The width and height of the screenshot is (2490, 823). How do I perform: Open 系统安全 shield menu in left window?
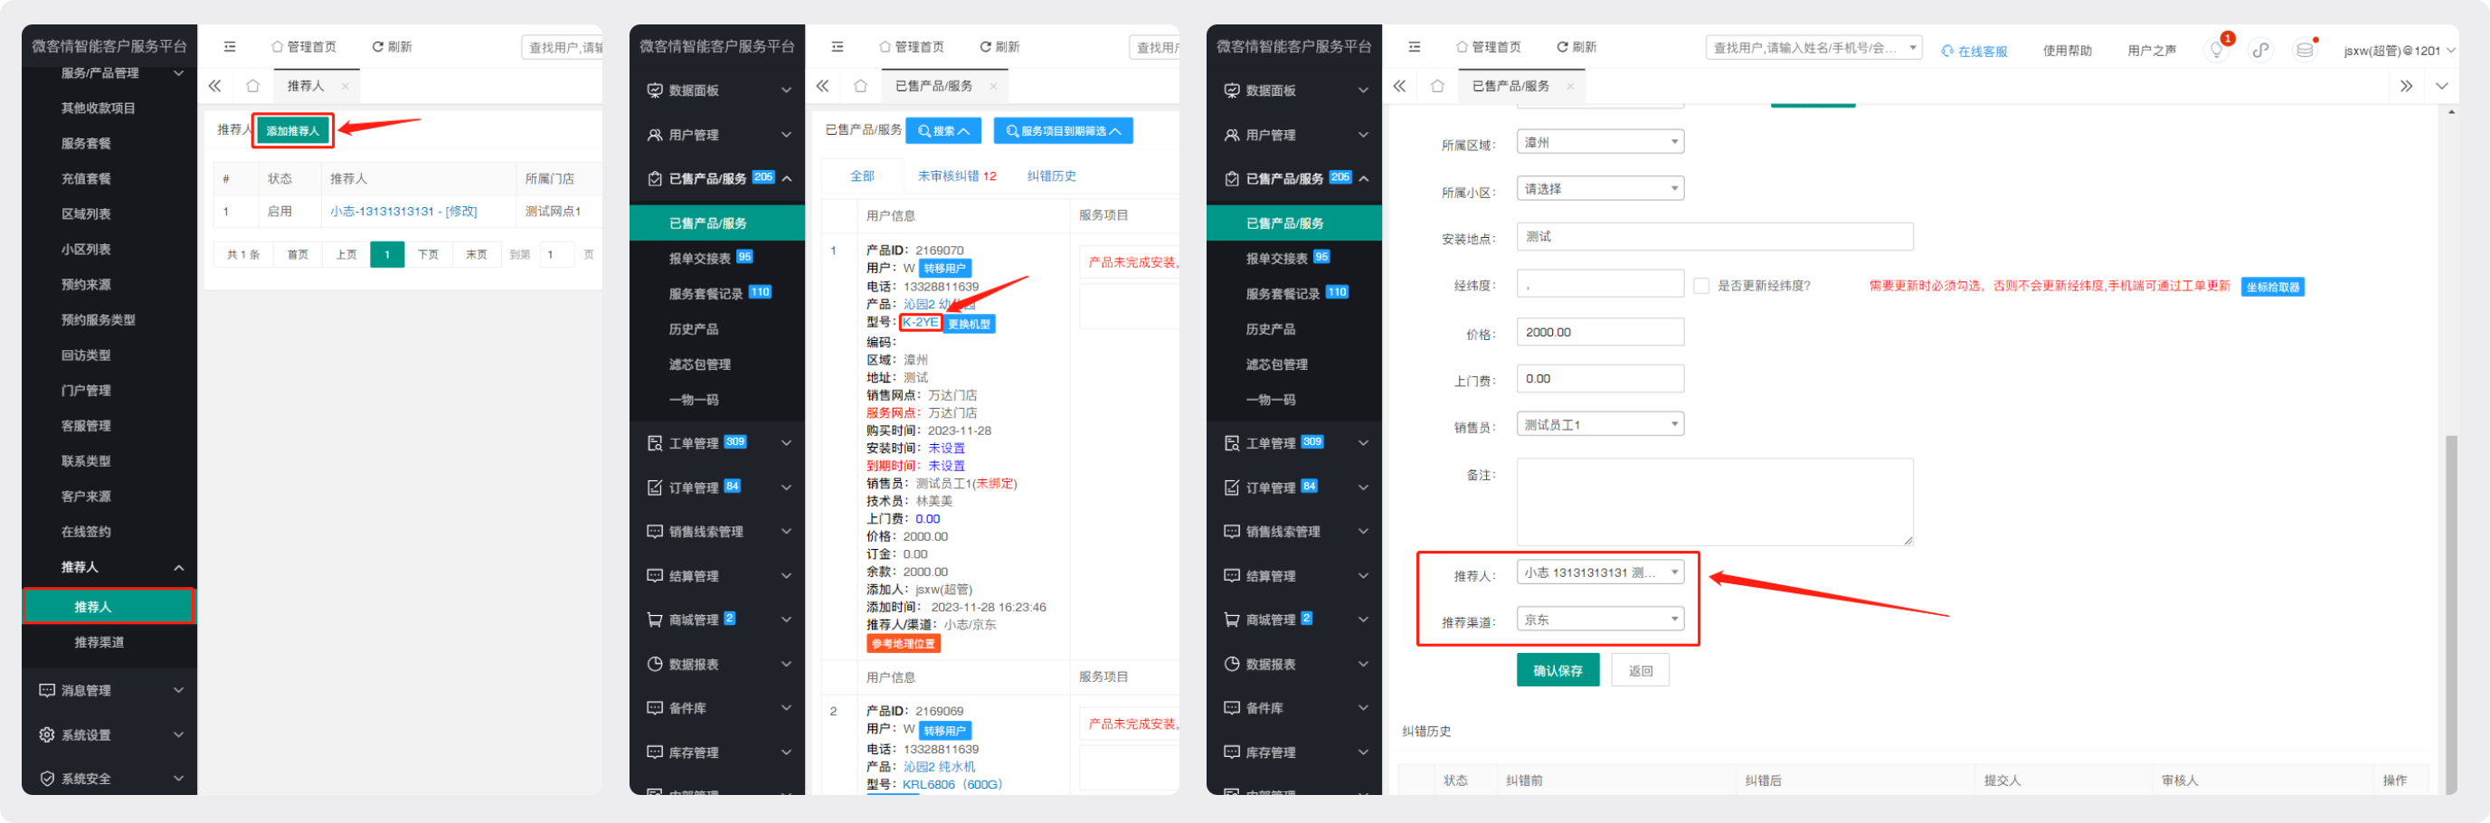pyautogui.click(x=109, y=779)
